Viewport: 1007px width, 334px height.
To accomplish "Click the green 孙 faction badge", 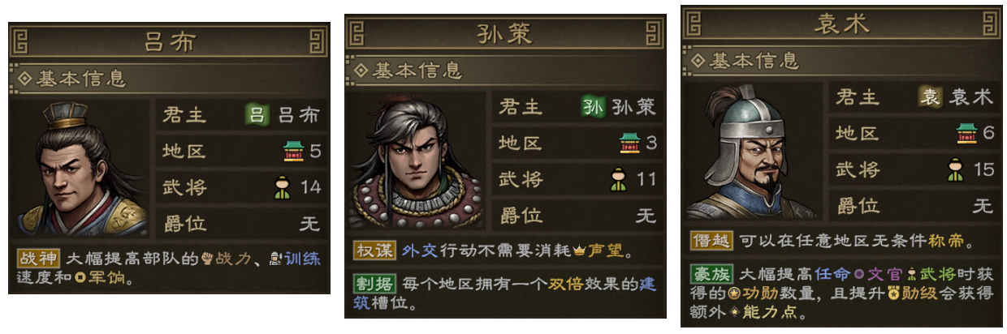I will point(594,107).
